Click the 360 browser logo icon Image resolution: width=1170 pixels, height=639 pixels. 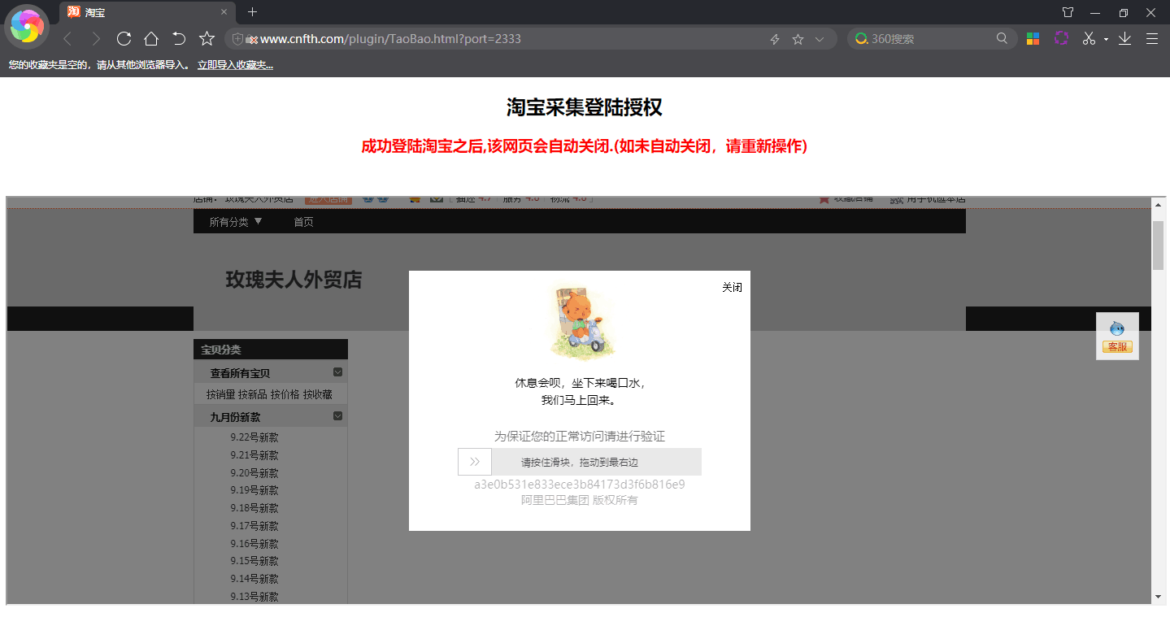pos(28,27)
